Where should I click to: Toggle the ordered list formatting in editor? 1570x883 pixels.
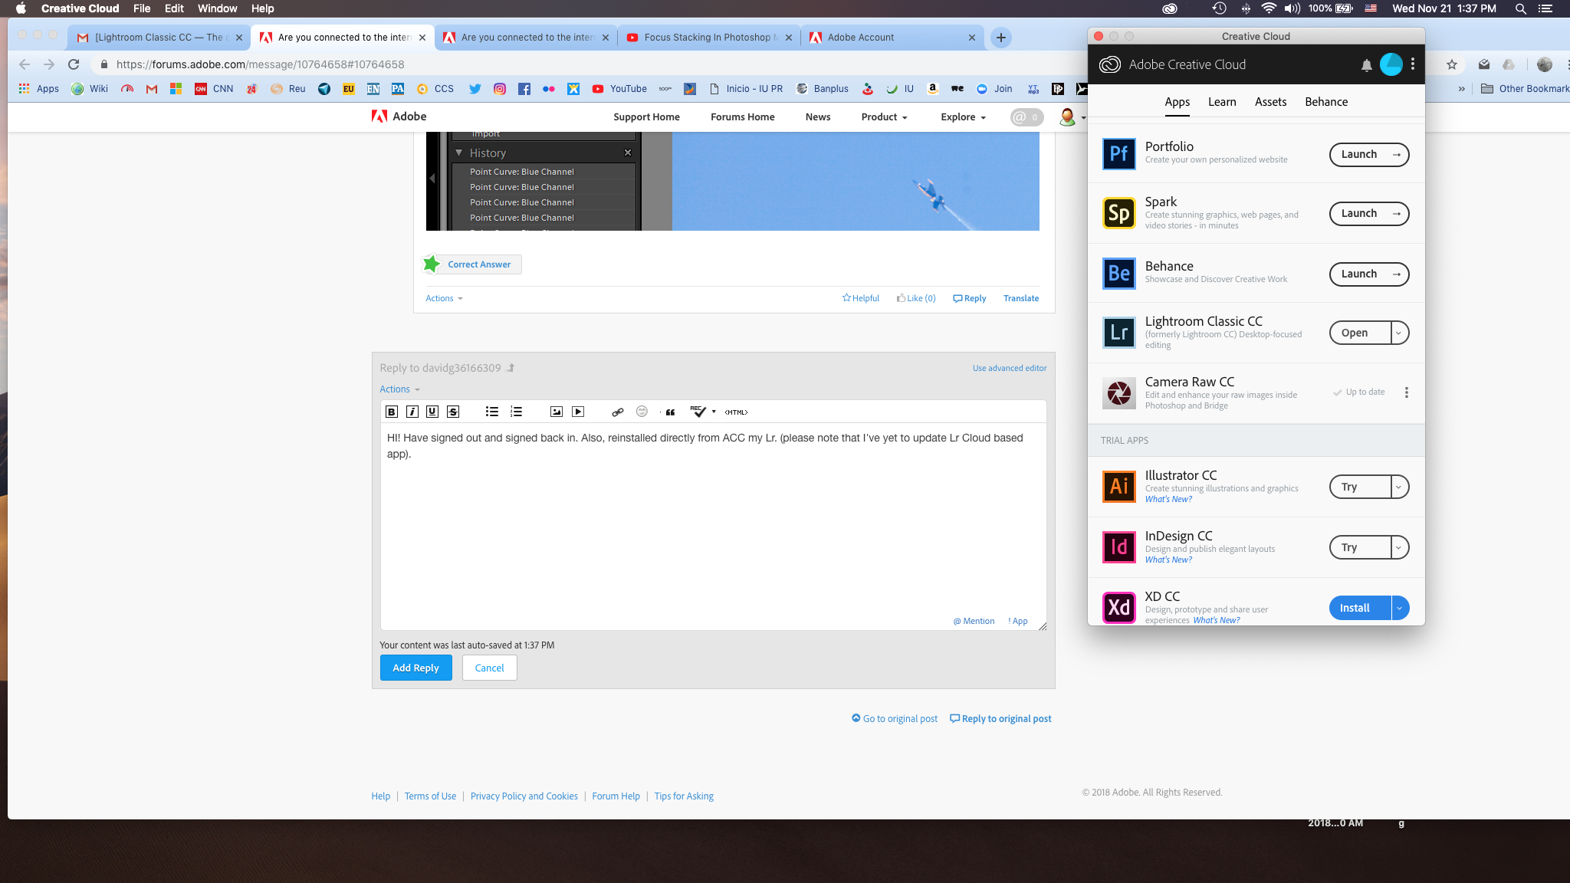(x=517, y=411)
